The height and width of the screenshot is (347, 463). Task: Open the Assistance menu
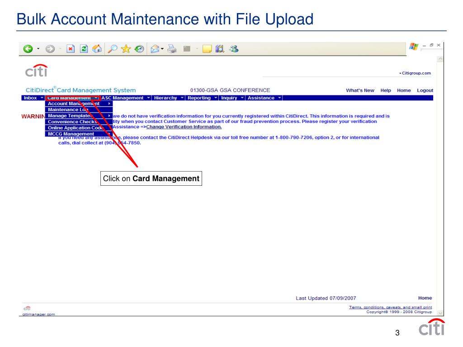click(264, 98)
